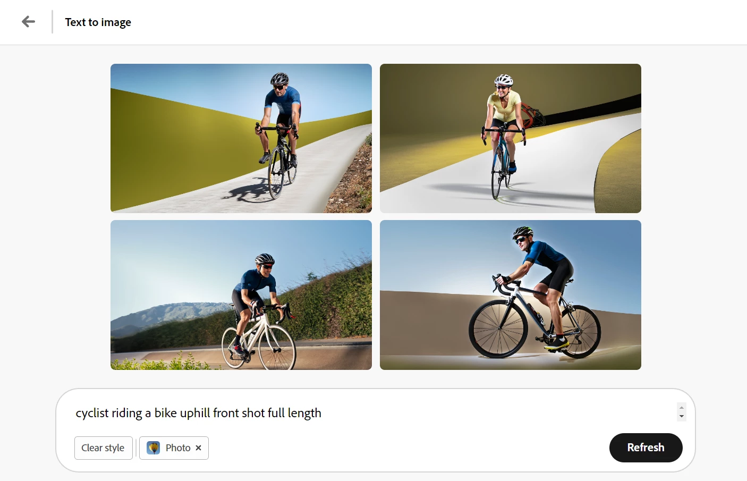Select the Photo style chip label
Image resolution: width=747 pixels, height=481 pixels.
coord(178,448)
